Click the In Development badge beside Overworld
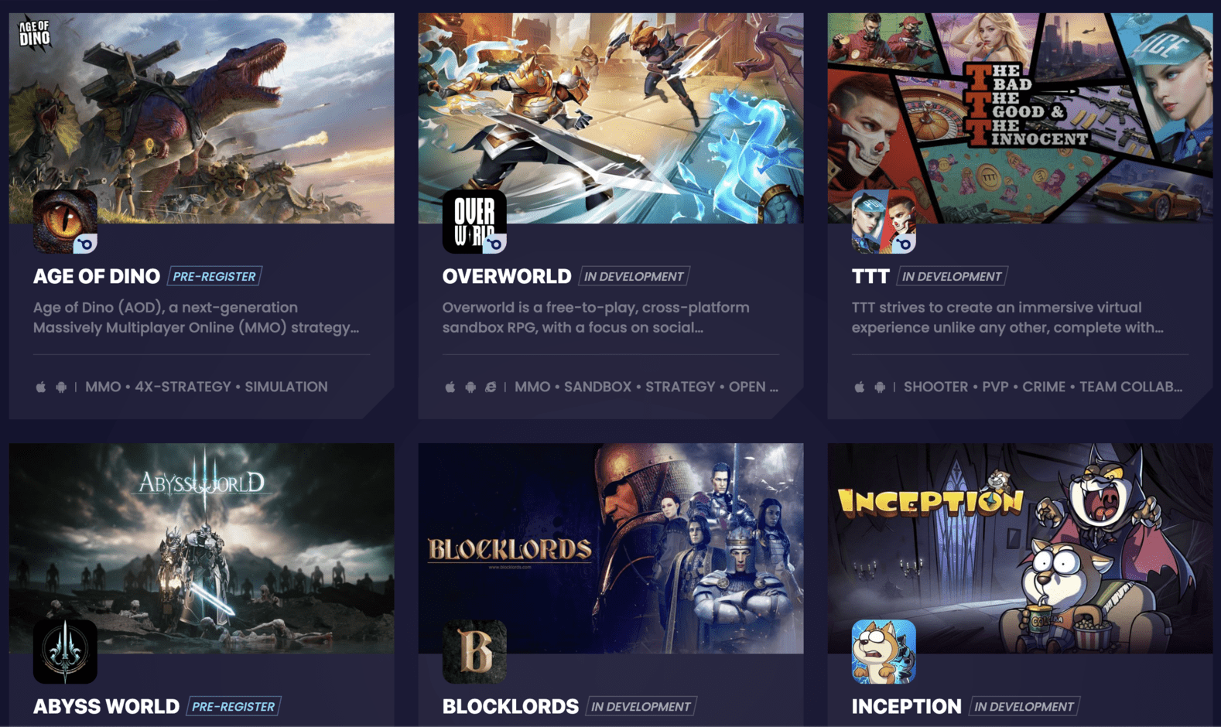This screenshot has height=727, width=1221. [x=634, y=276]
